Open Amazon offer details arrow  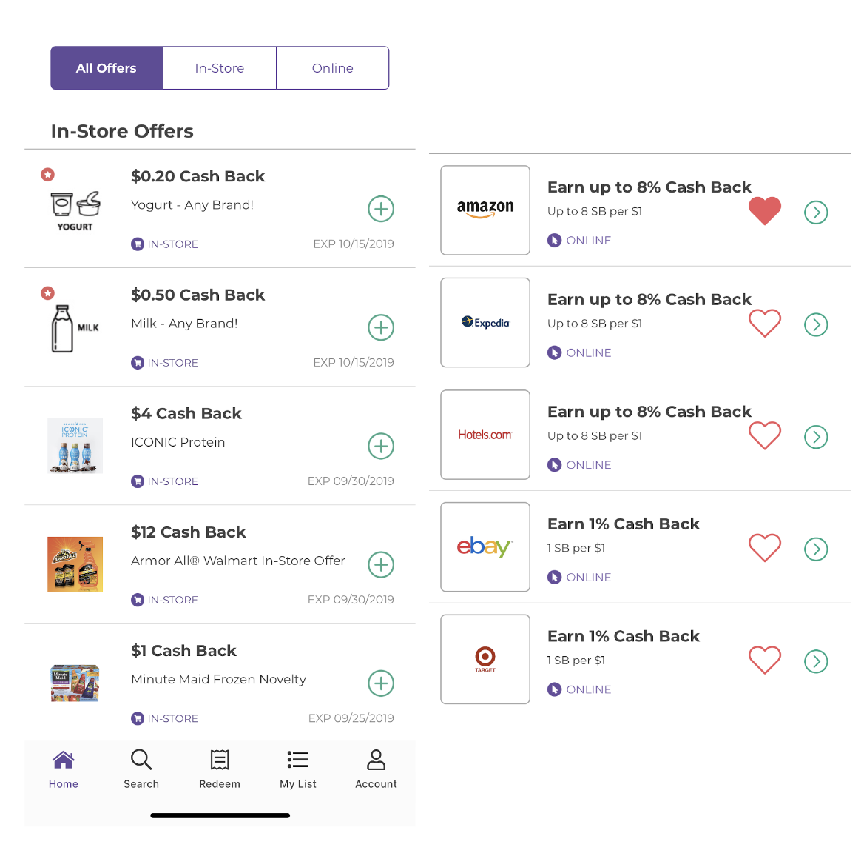pyautogui.click(x=816, y=213)
